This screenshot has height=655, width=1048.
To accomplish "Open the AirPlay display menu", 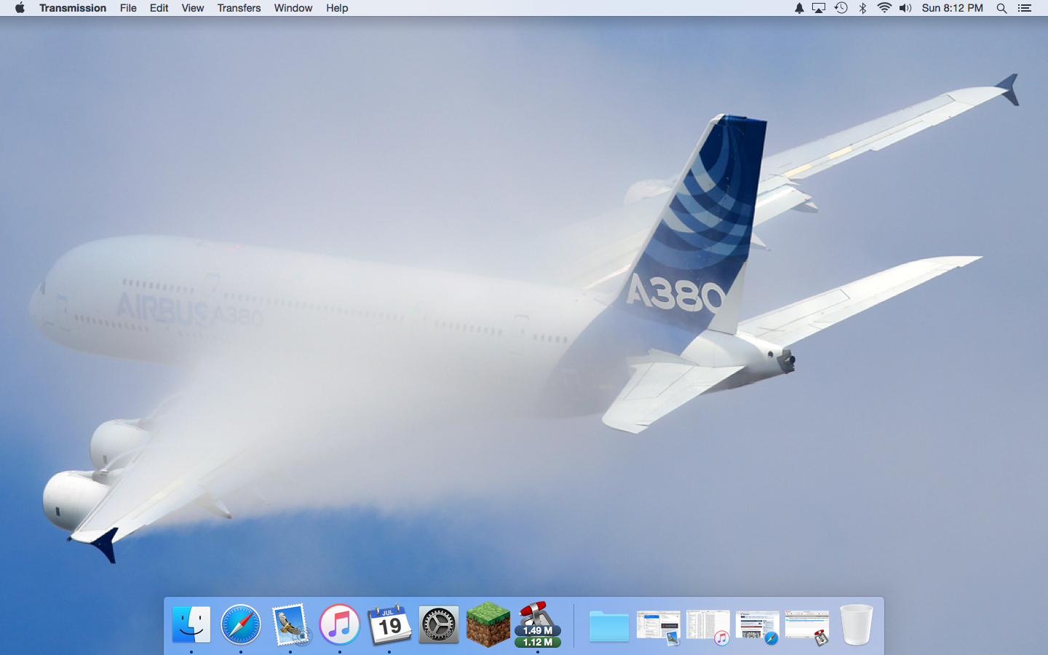I will click(819, 8).
